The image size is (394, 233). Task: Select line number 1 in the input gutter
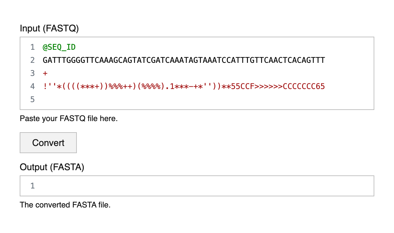(32, 47)
